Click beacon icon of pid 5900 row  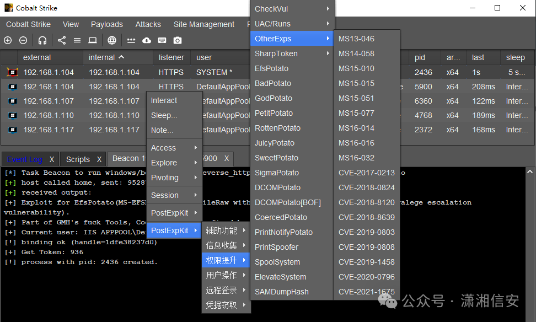coord(12,87)
